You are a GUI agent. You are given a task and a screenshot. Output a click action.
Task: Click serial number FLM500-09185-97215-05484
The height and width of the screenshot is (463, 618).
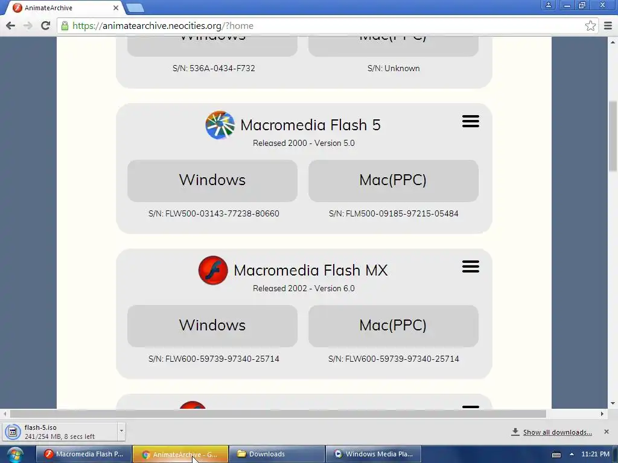tap(402, 213)
